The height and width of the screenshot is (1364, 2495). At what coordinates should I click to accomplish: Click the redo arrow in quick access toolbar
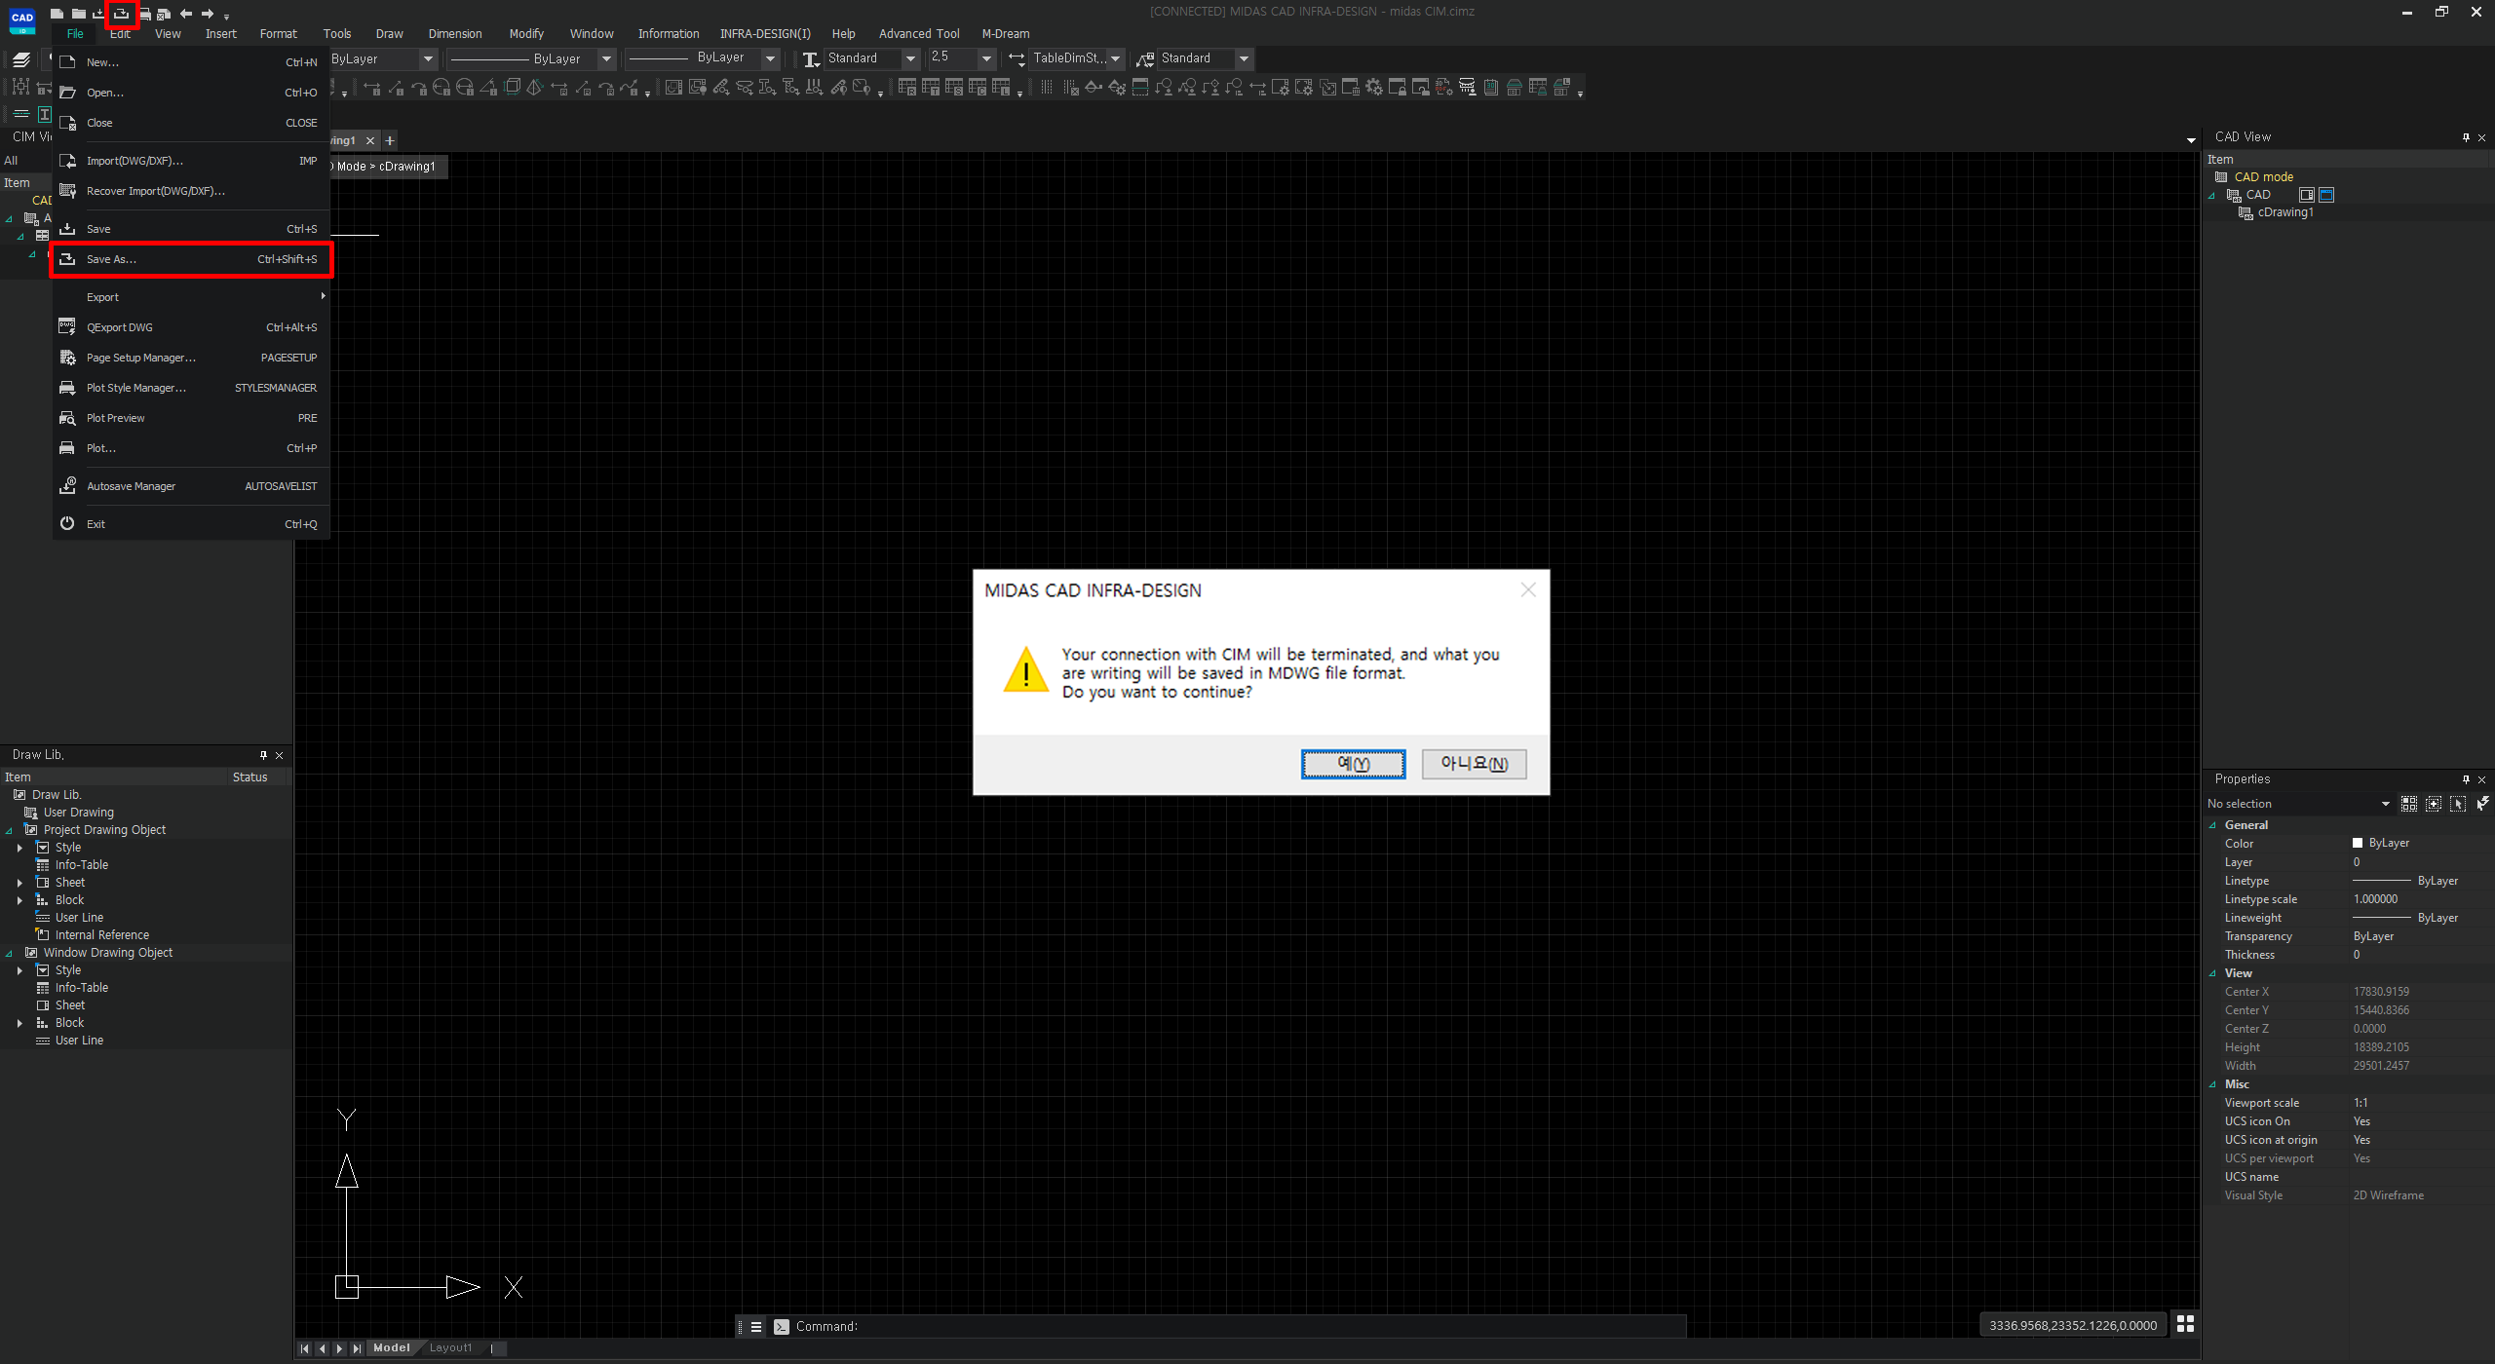tap(208, 14)
